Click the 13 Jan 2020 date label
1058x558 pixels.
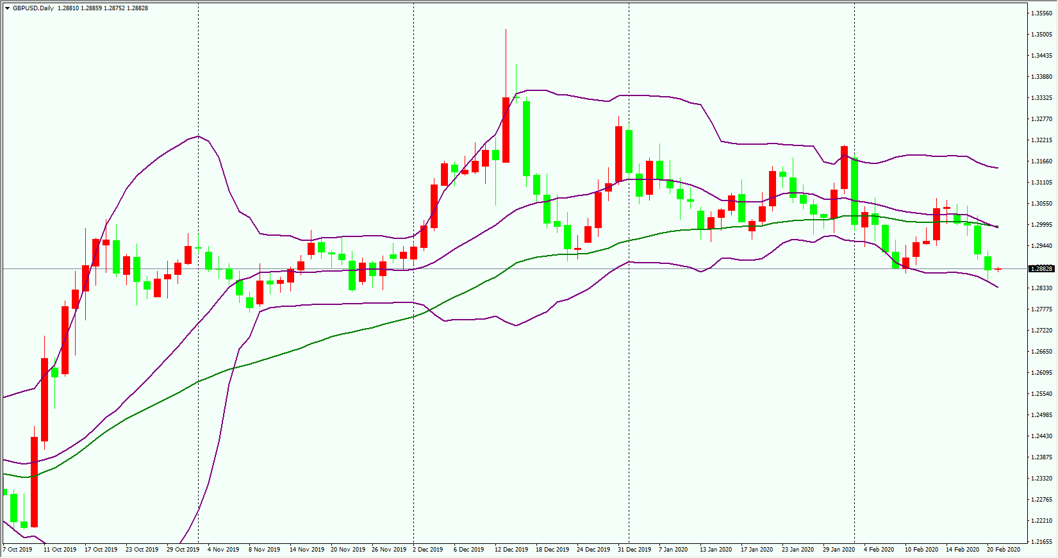pos(716,549)
